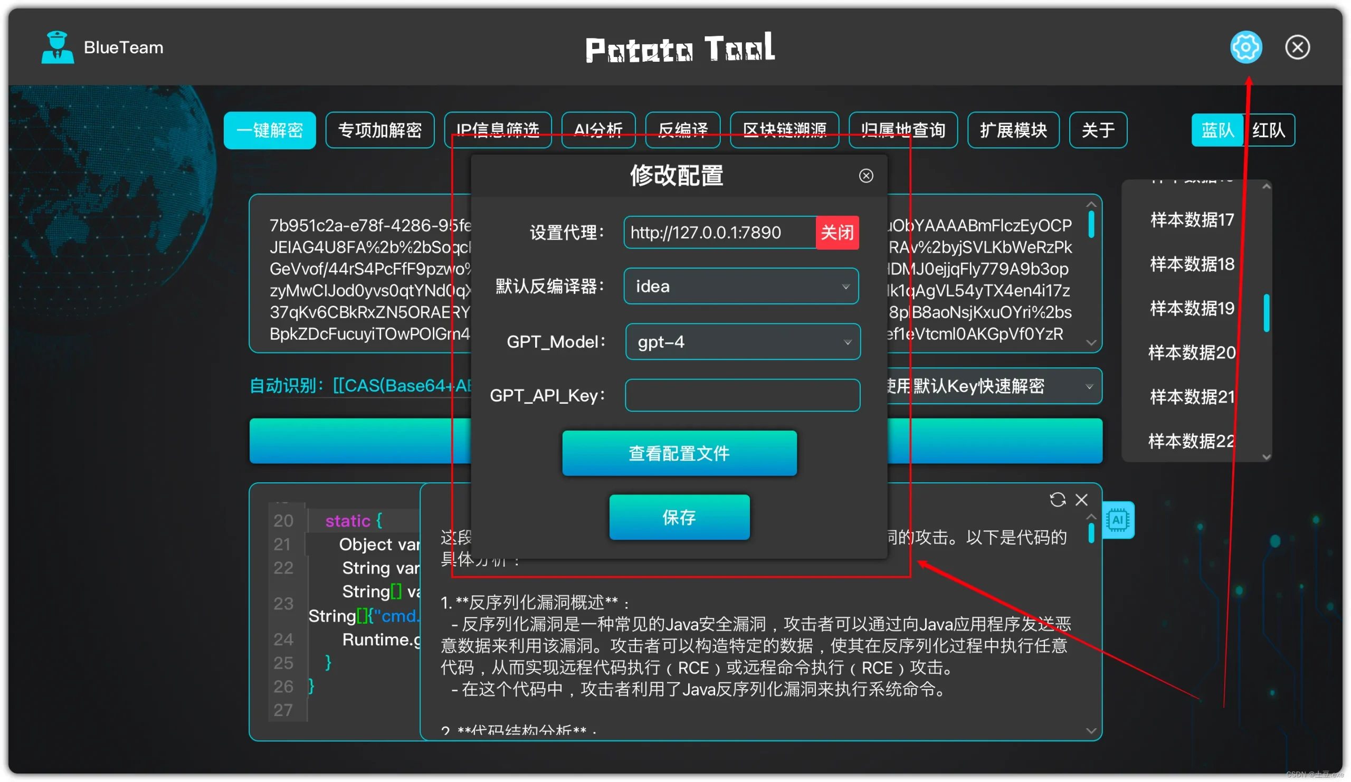Select 样本数据17 in sample list
This screenshot has width=1351, height=782.
tap(1192, 220)
